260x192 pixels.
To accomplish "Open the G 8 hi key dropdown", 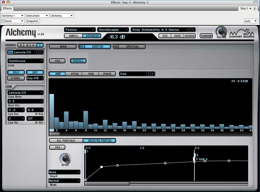I will tap(35, 110).
